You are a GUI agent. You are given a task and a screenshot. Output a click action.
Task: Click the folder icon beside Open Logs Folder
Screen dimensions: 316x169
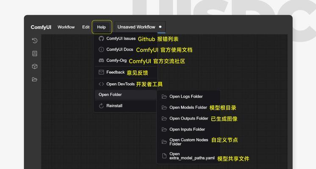[x=164, y=97]
